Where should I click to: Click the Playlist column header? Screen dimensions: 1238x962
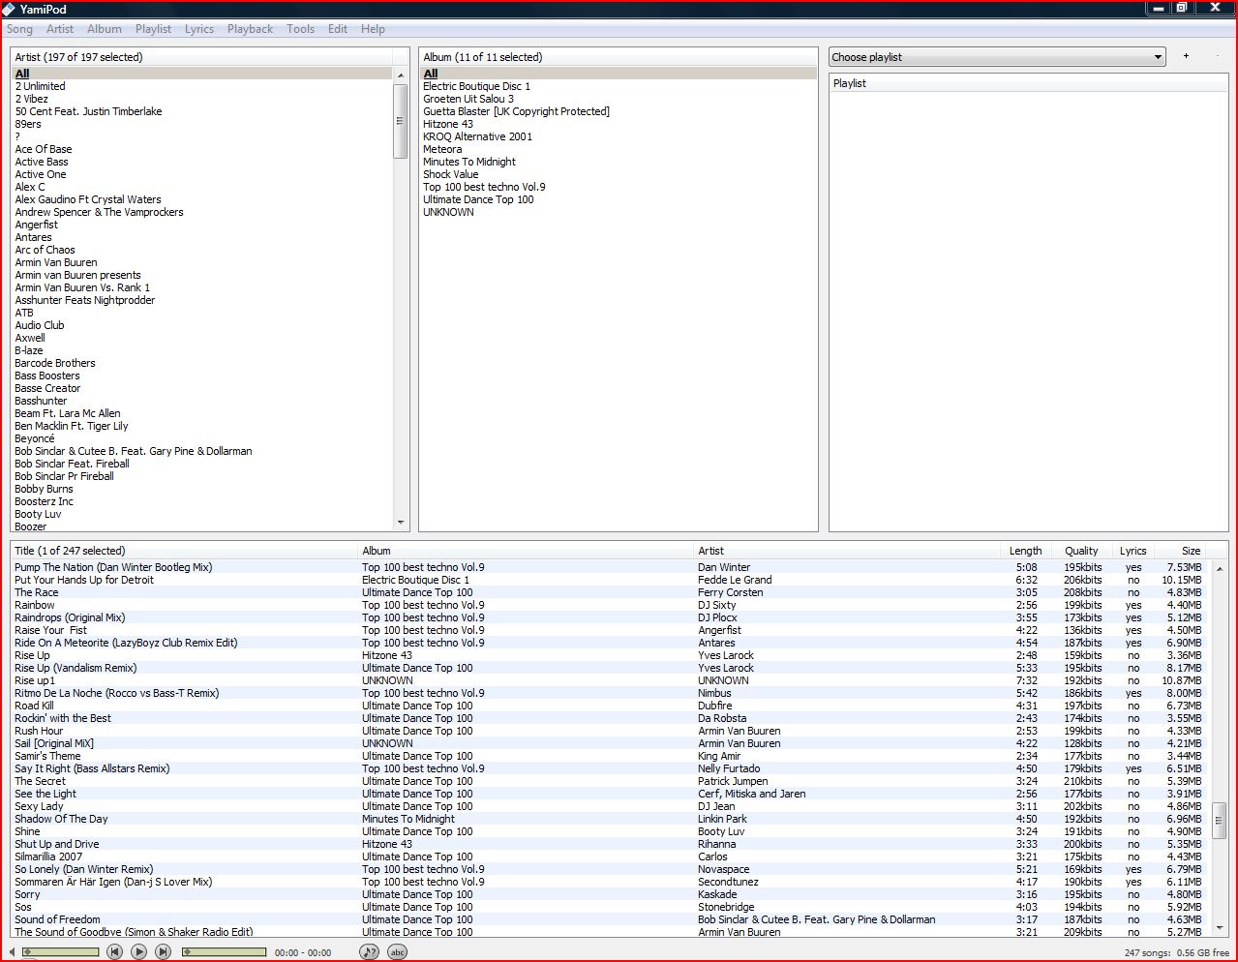(x=1028, y=83)
